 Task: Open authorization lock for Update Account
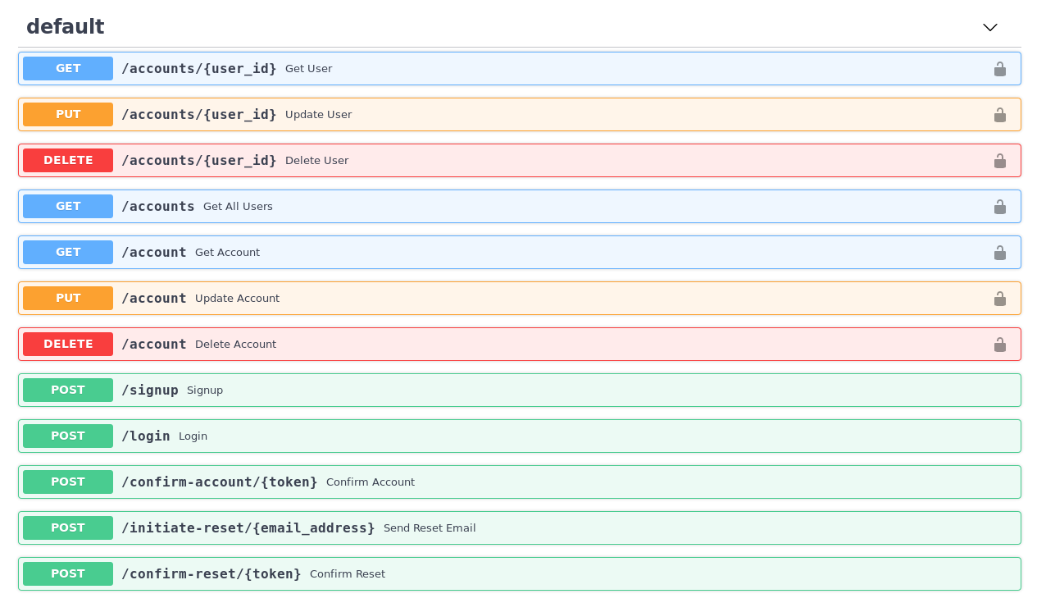click(1000, 299)
